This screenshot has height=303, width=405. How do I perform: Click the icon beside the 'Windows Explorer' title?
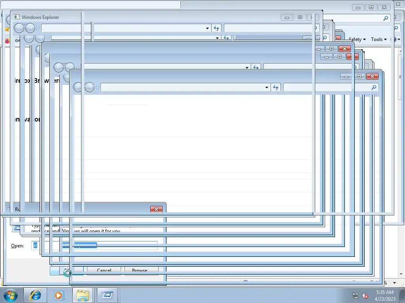[17, 17]
